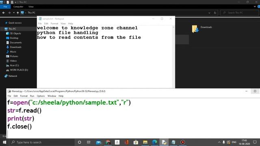Click the ENG language indicator
The width and height of the screenshot is (260, 146).
click(234, 142)
